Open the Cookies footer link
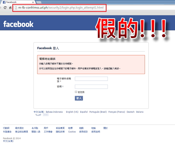Screen dimensions: 175x144 [72, 132]
